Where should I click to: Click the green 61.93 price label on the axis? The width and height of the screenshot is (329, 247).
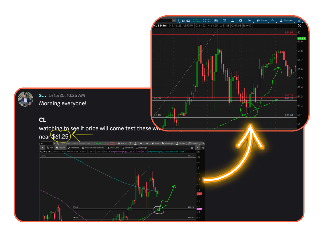click(301, 38)
